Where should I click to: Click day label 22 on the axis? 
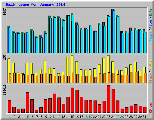point(104,117)
